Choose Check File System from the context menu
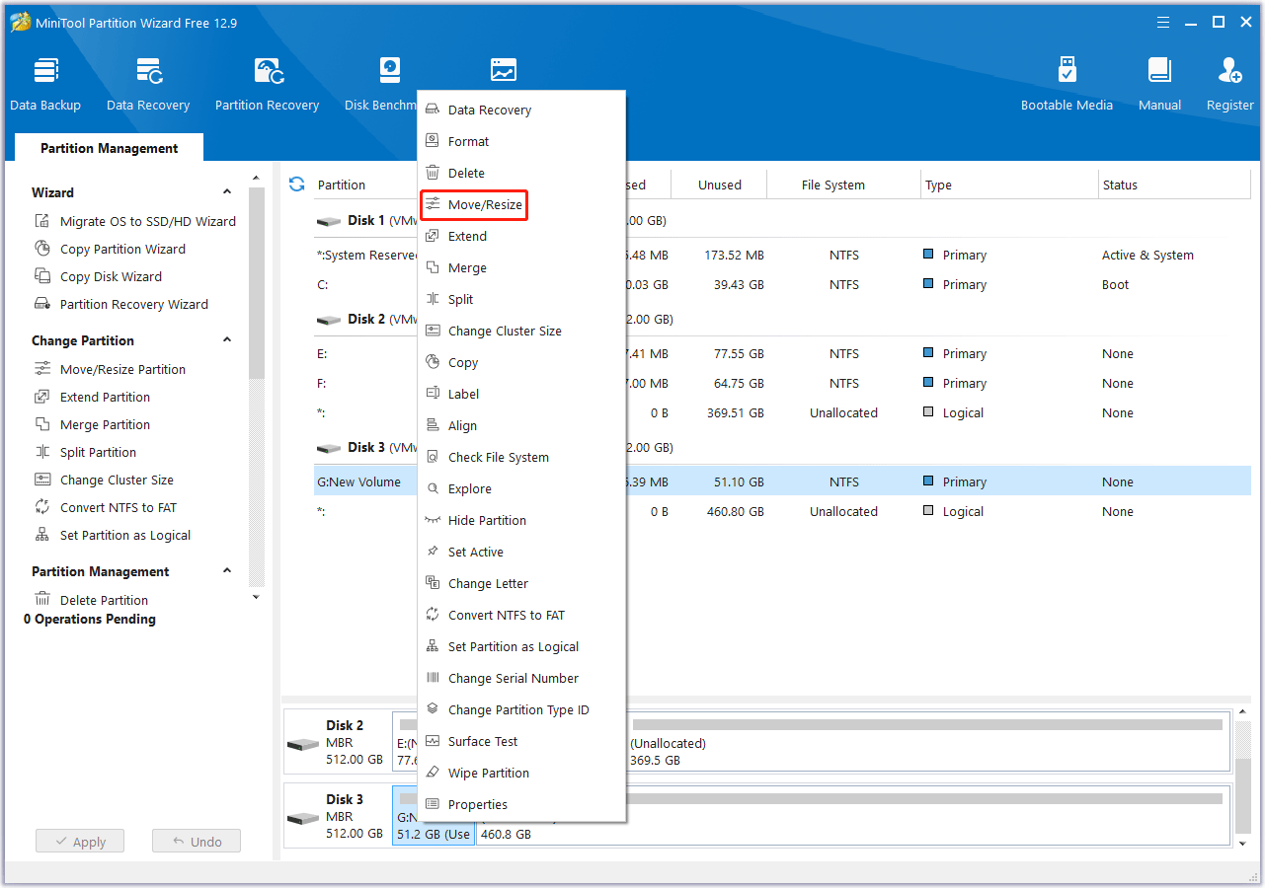 click(x=521, y=457)
